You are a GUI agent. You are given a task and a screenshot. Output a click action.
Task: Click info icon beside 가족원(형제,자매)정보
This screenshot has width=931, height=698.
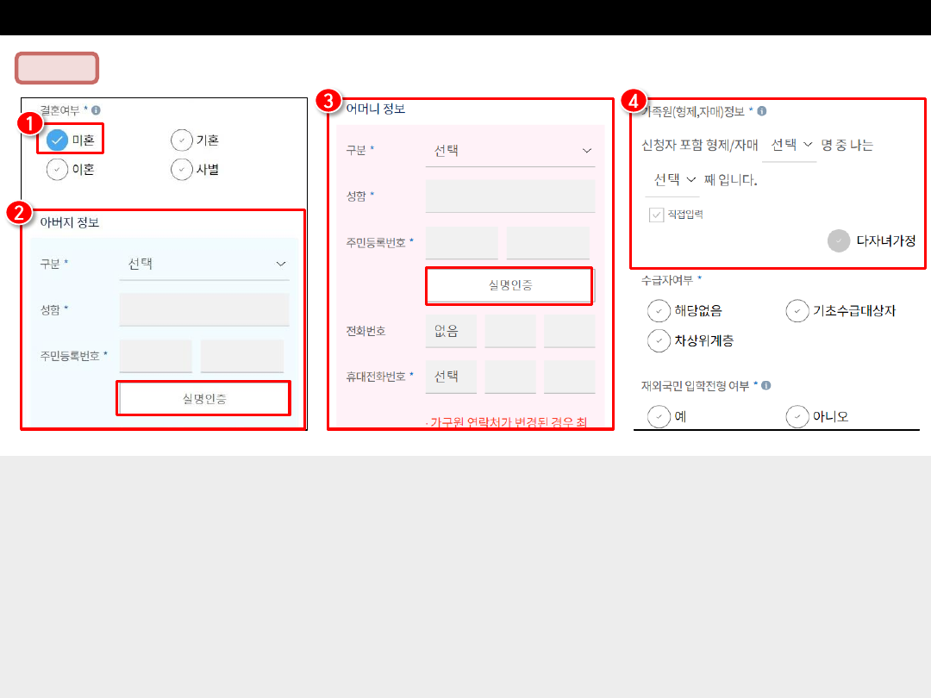[x=762, y=111]
